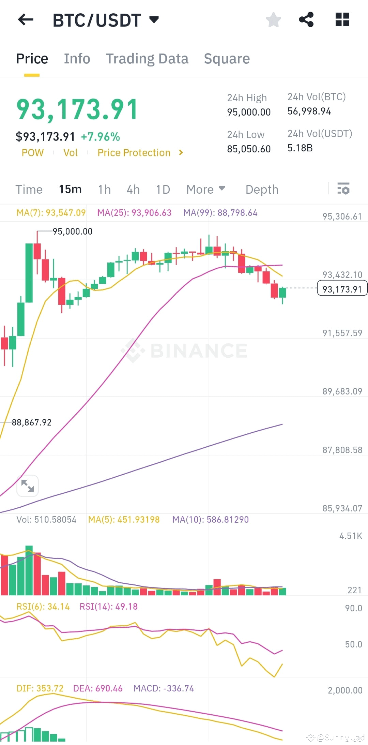Viewport: 368px width, 745px height.
Task: Switch to the 1D chart interval
Action: pos(163,189)
